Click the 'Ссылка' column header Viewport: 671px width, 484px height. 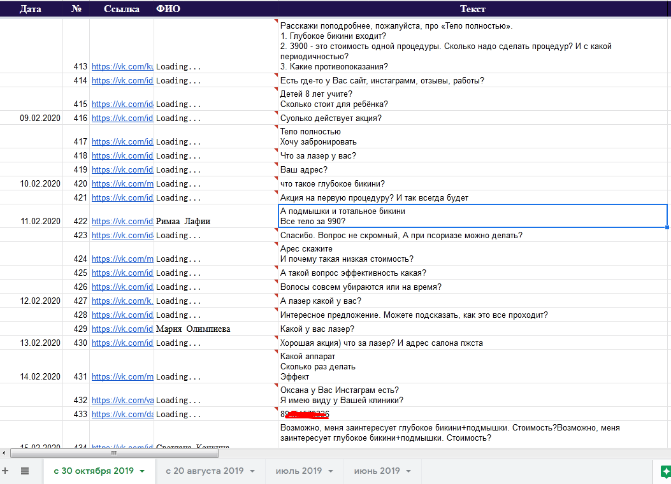pos(122,9)
